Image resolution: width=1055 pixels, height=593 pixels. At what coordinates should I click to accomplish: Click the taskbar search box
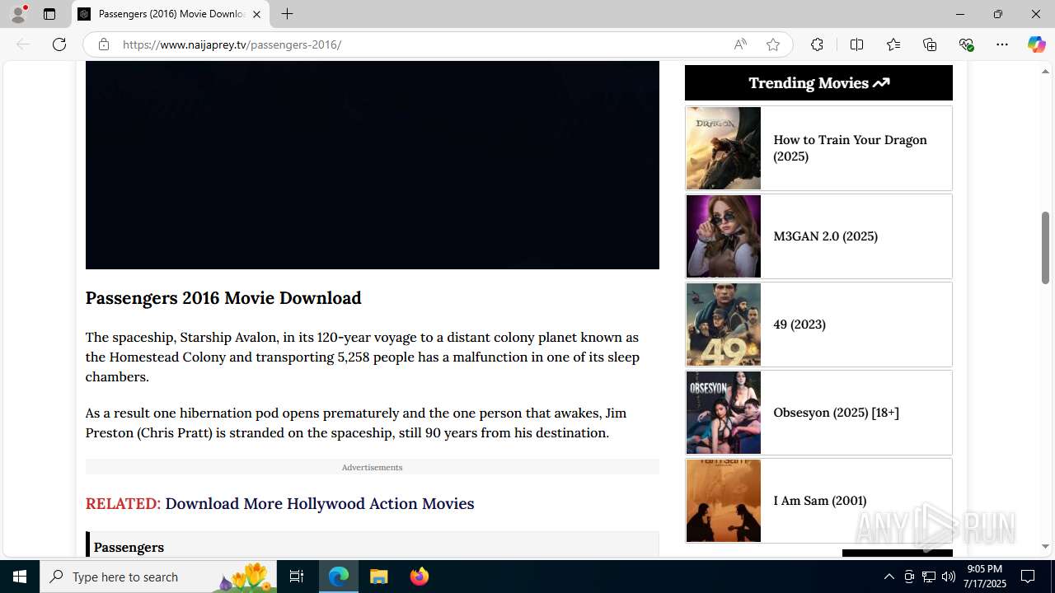158,577
